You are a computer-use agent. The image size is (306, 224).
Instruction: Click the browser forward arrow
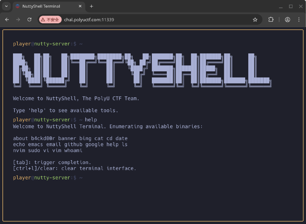click(x=18, y=19)
